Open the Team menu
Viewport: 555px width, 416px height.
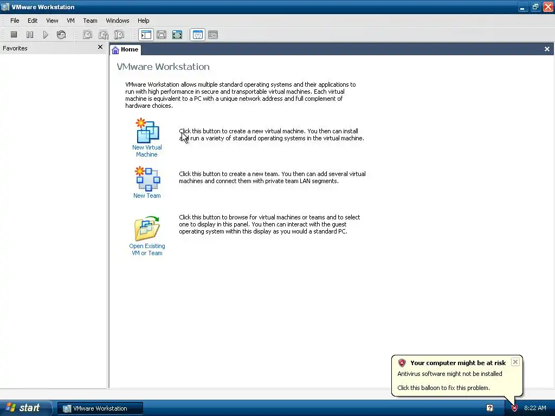pyautogui.click(x=90, y=21)
